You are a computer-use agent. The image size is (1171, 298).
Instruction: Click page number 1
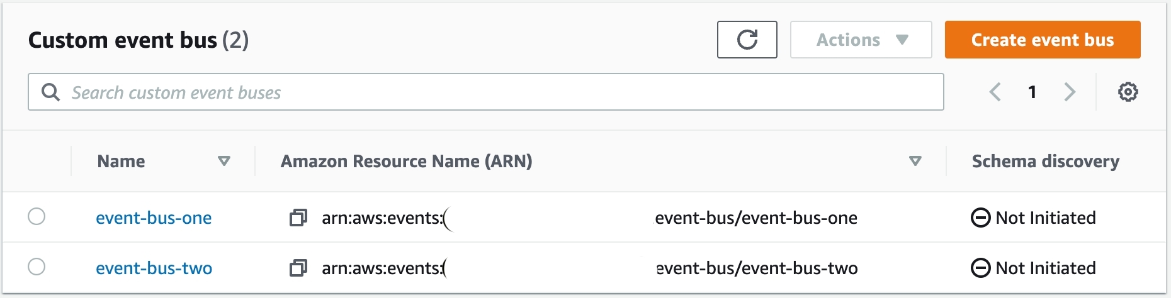[x=1032, y=92]
